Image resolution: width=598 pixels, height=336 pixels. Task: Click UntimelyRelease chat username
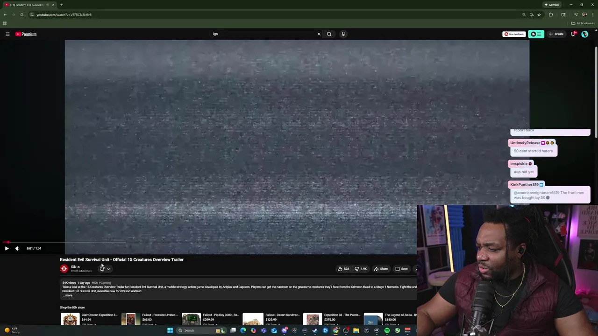525,143
